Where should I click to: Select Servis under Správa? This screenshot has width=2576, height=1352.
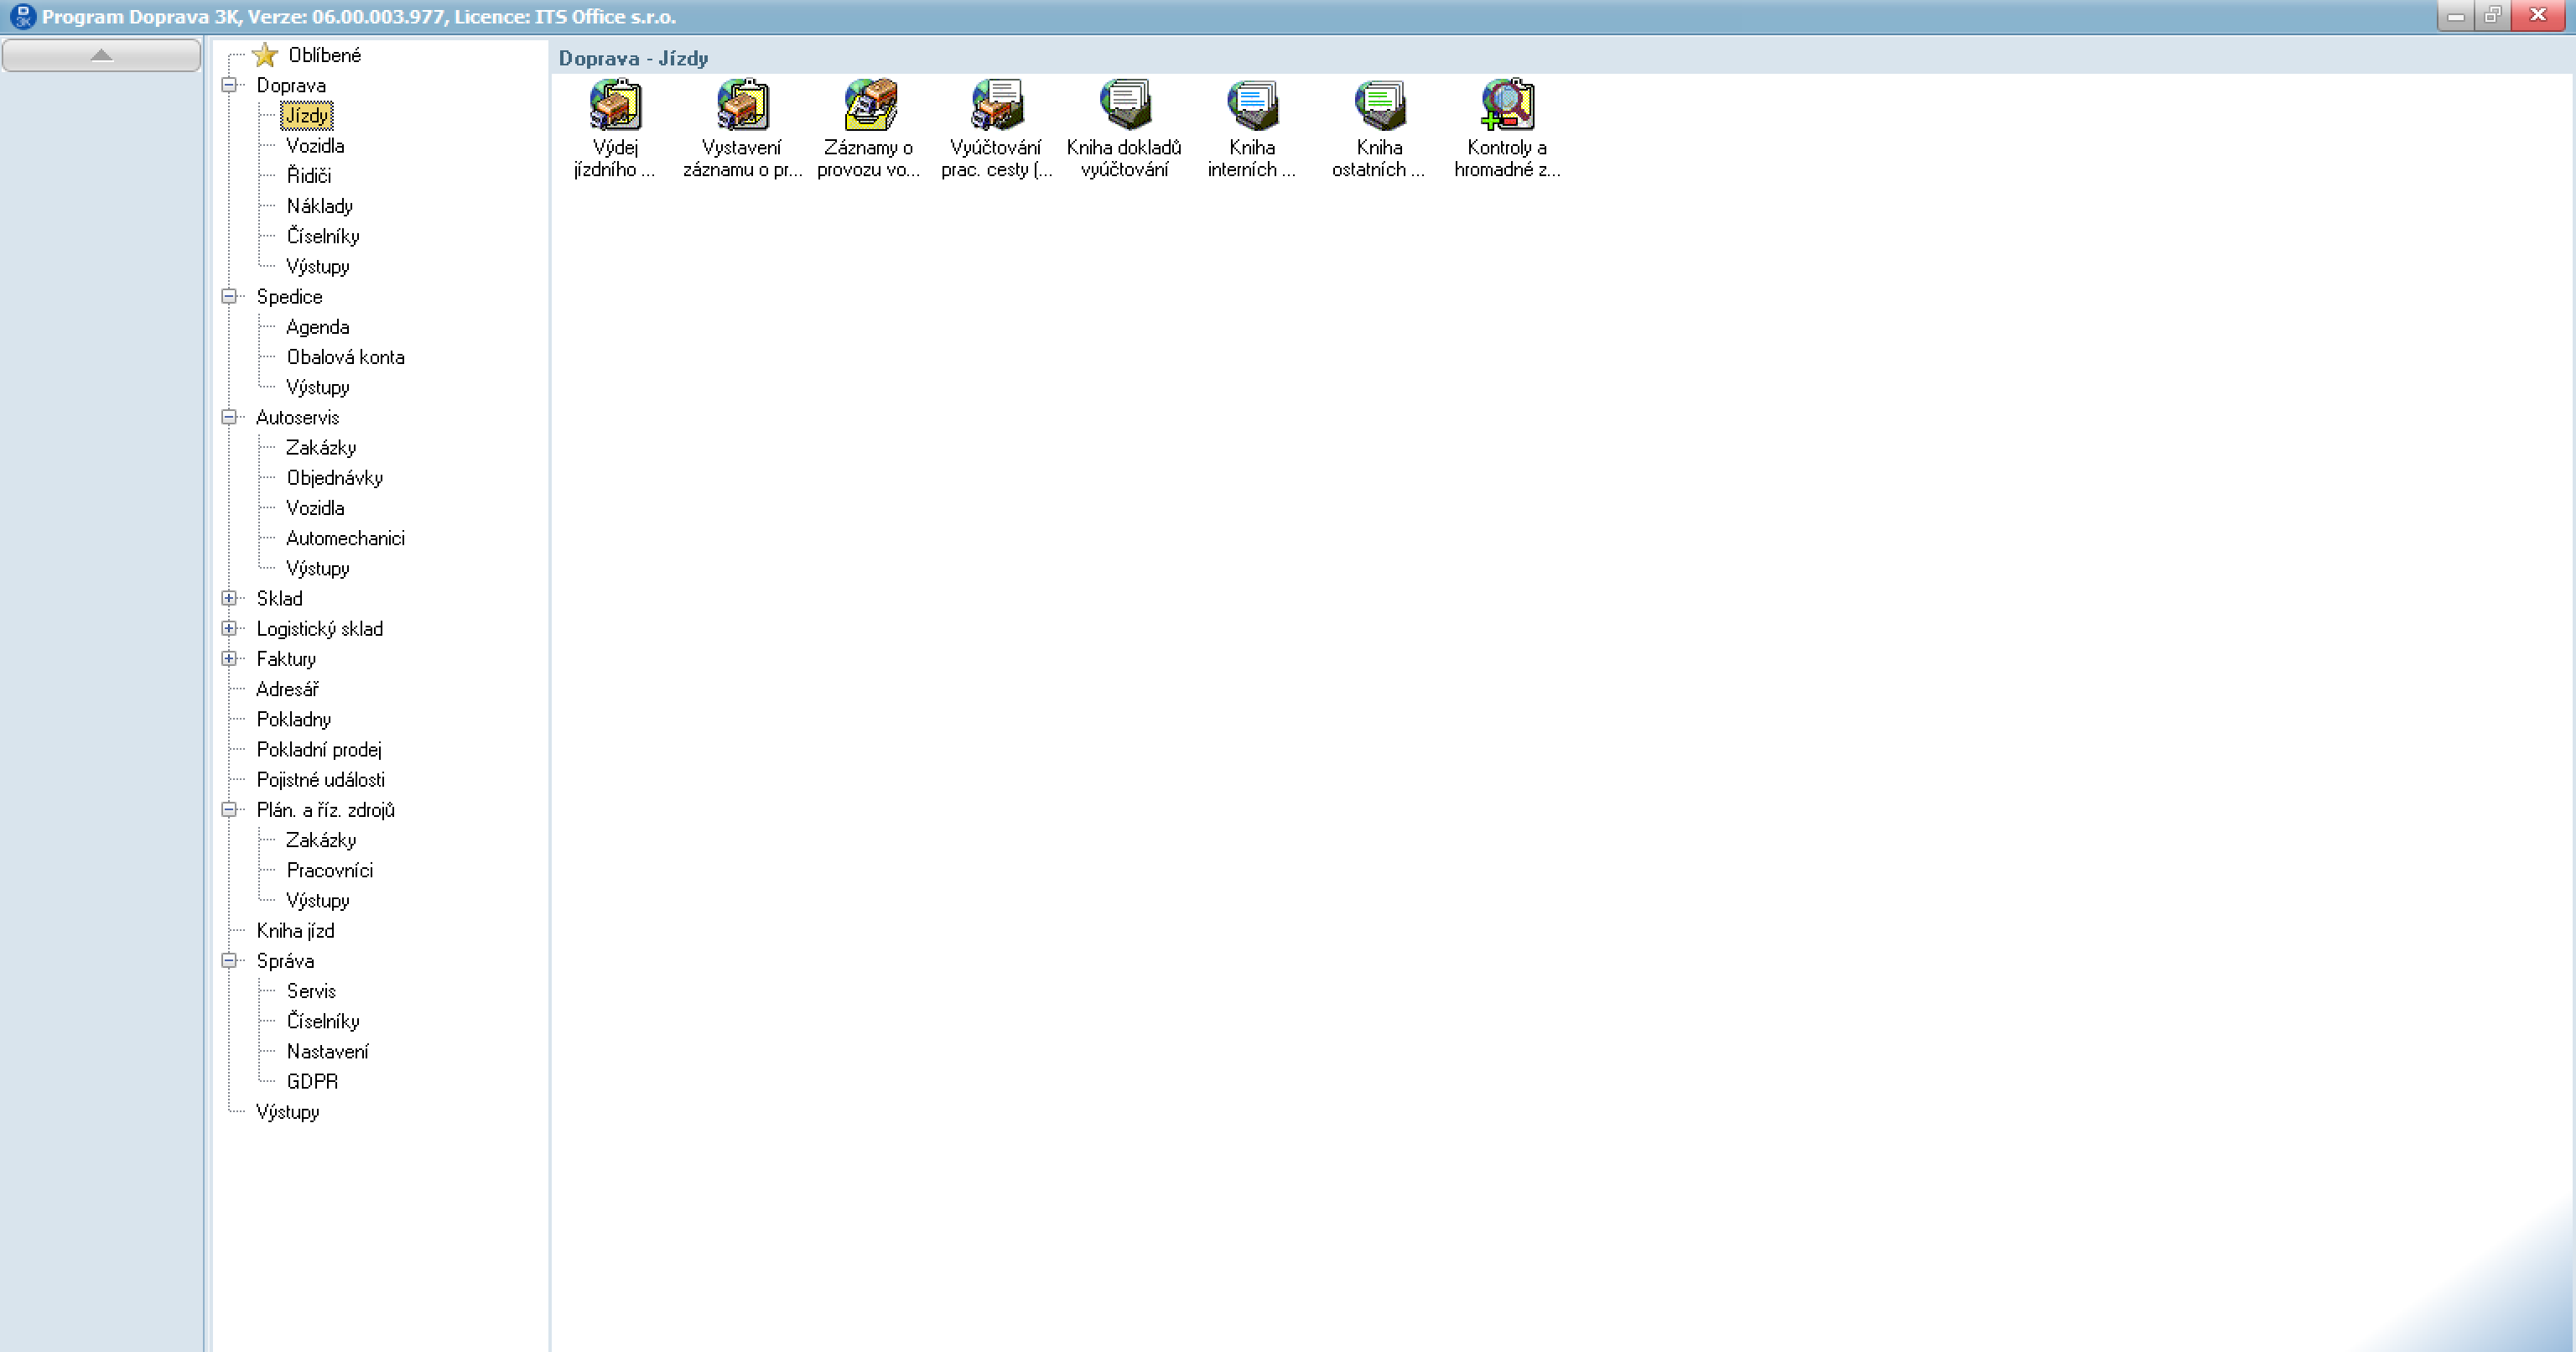[x=311, y=991]
